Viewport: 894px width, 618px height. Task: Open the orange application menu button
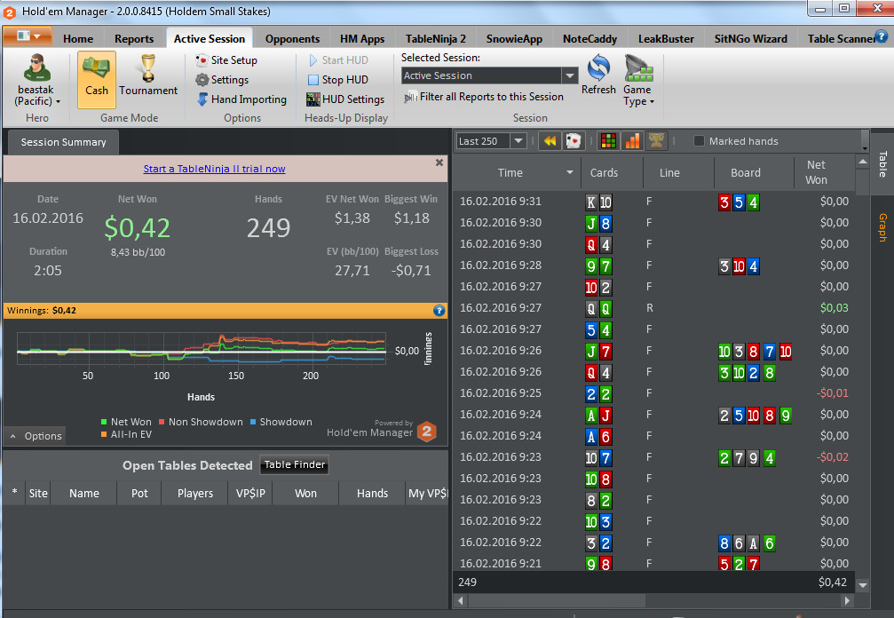pyautogui.click(x=28, y=36)
